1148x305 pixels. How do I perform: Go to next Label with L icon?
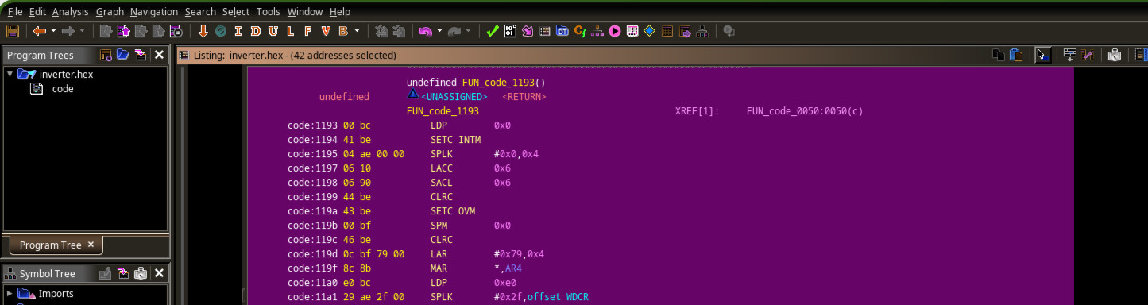pos(290,31)
